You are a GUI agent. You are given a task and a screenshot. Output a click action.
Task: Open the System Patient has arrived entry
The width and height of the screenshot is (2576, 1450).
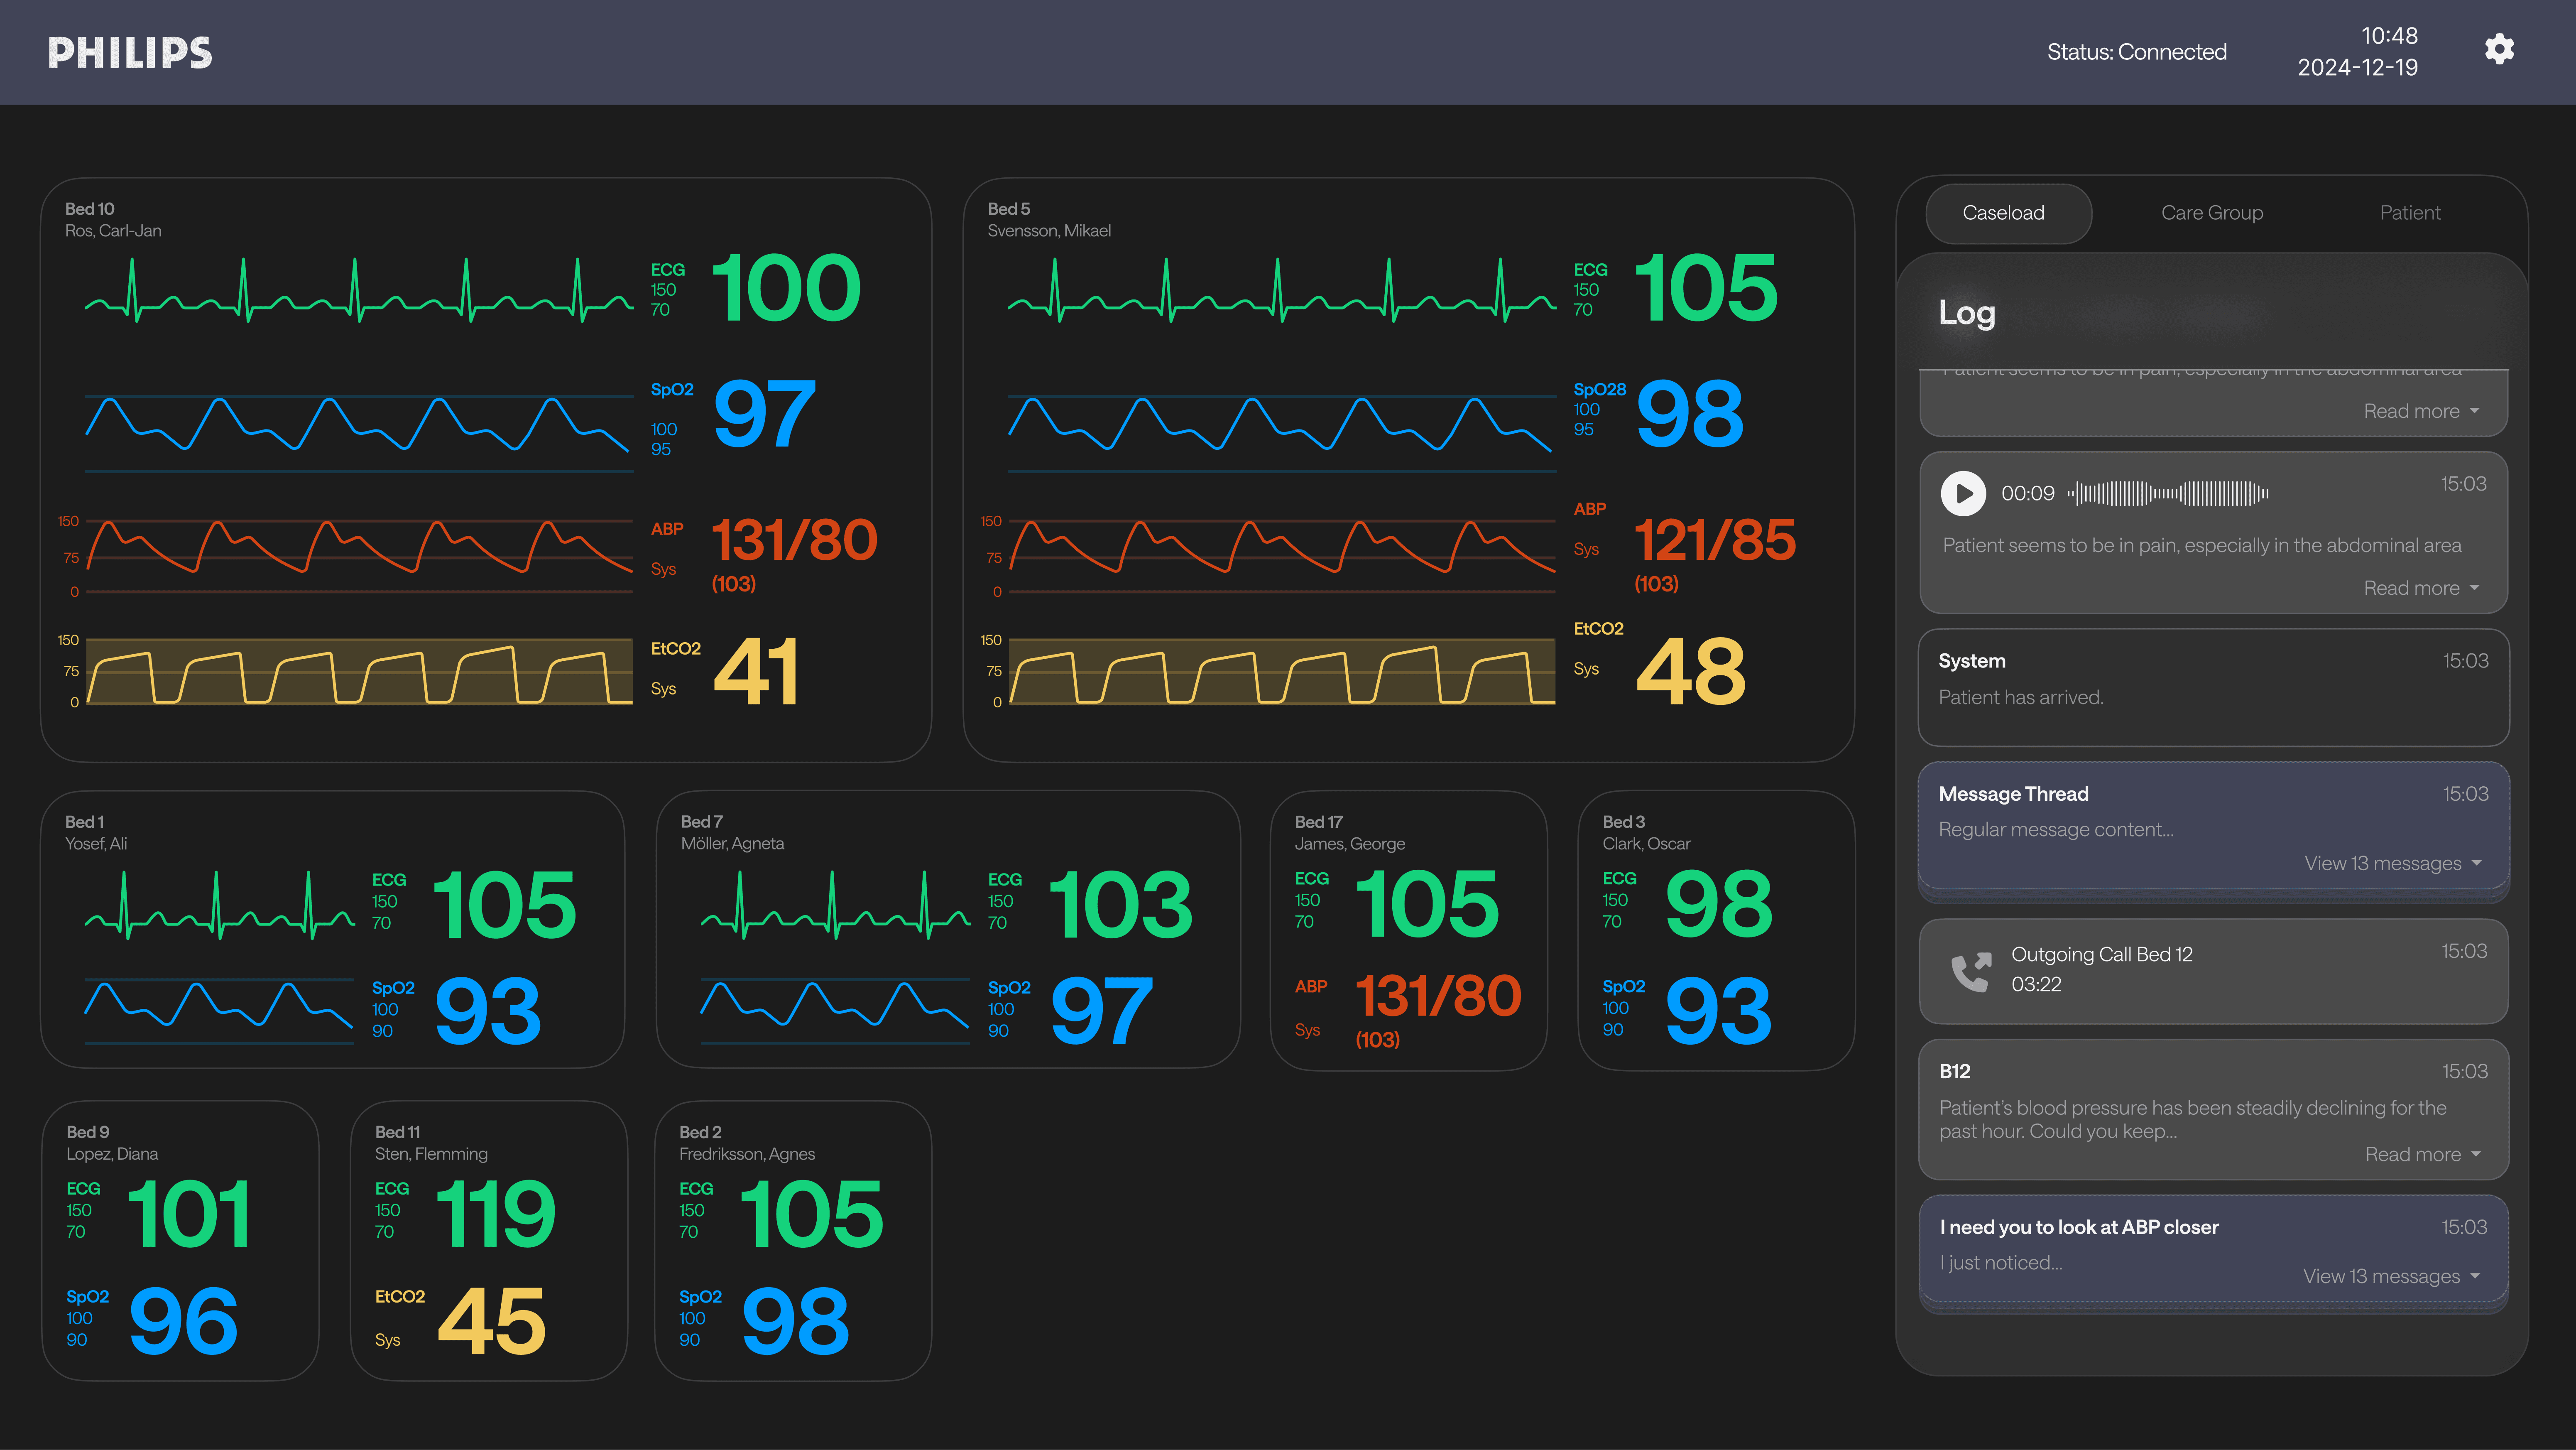point(2212,687)
